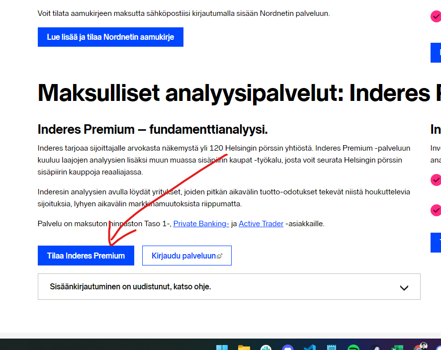Expand 'Sisäänkirjautuminen on uudistunut, katso ohje' section
Viewport: 441px width, 350px height.
pyautogui.click(x=229, y=287)
